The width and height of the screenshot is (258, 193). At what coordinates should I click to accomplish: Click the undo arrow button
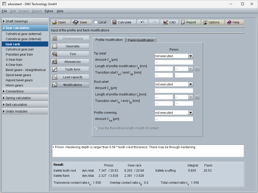point(142,22)
